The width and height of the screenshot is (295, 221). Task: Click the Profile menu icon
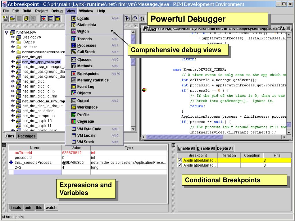pyautogui.click(x=74, y=115)
